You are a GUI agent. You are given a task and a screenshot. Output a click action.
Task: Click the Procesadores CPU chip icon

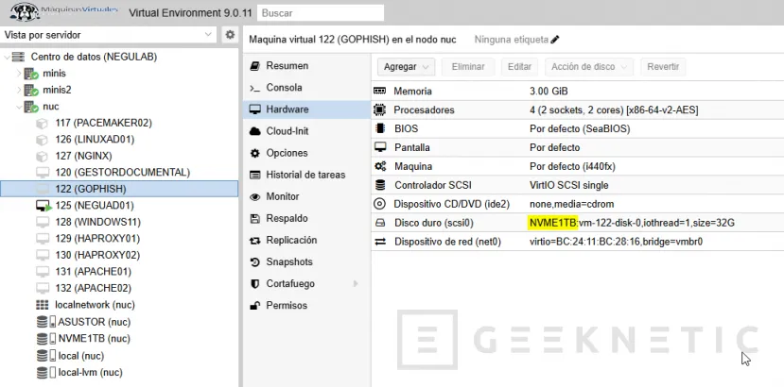(380, 109)
